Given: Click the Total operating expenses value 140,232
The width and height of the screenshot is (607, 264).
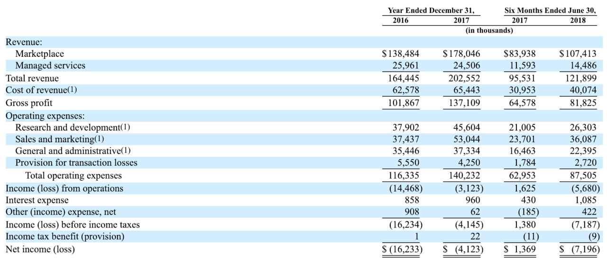Looking at the screenshot, I should click(464, 176).
